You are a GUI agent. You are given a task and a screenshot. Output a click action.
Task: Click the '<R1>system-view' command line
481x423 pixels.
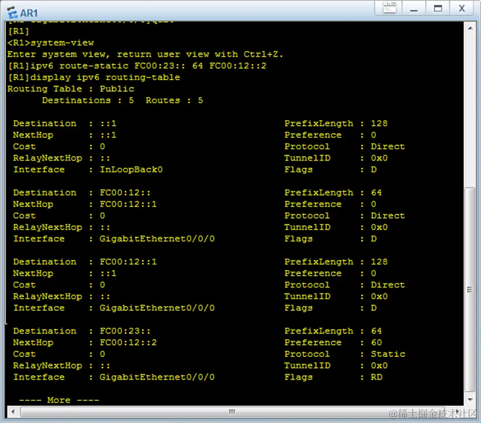[51, 43]
